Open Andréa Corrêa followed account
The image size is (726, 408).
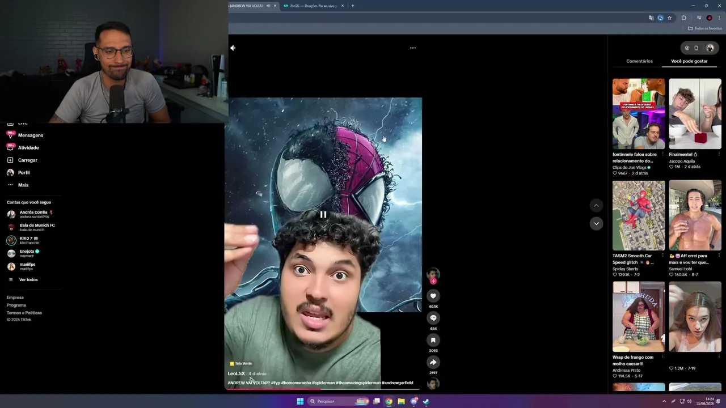[x=31, y=214]
